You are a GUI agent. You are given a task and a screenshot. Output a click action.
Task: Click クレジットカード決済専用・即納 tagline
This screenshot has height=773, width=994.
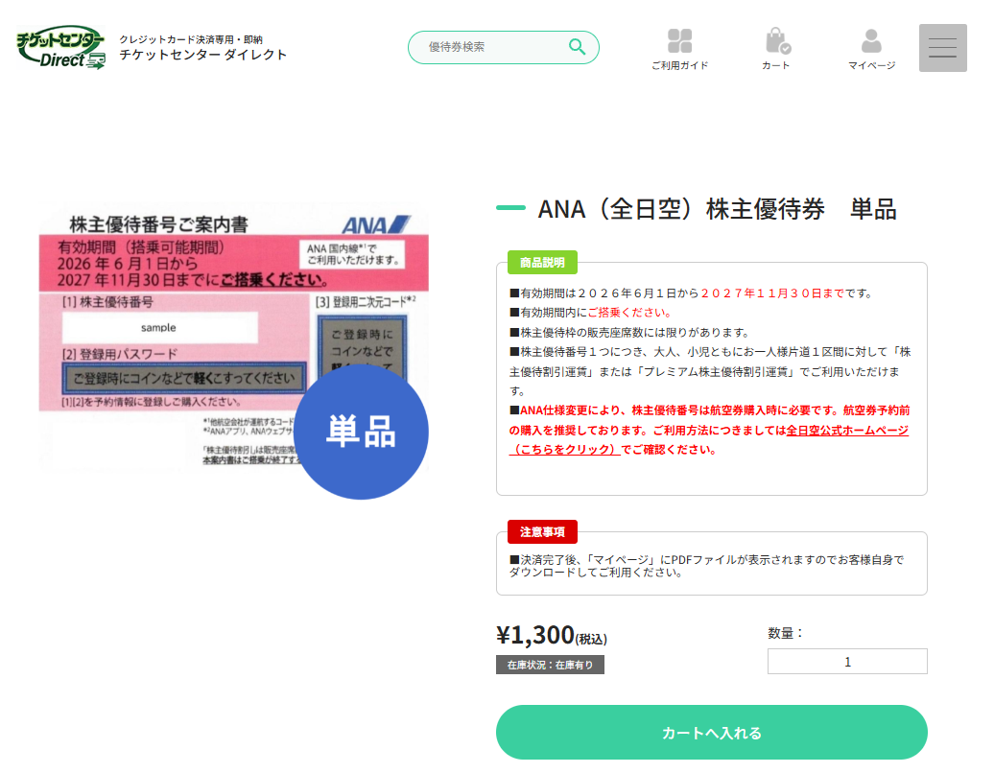[x=191, y=39]
